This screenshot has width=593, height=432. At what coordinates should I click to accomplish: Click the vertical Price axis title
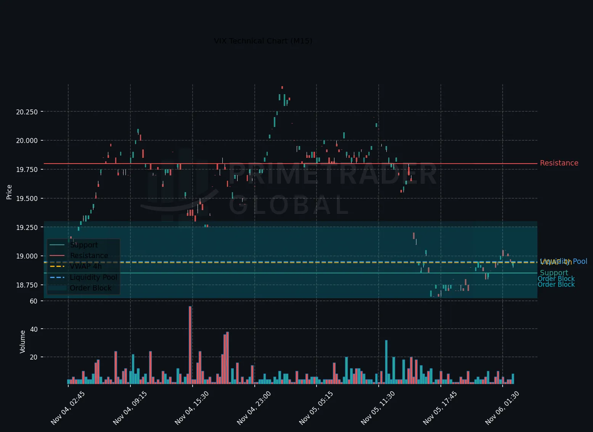tap(9, 192)
